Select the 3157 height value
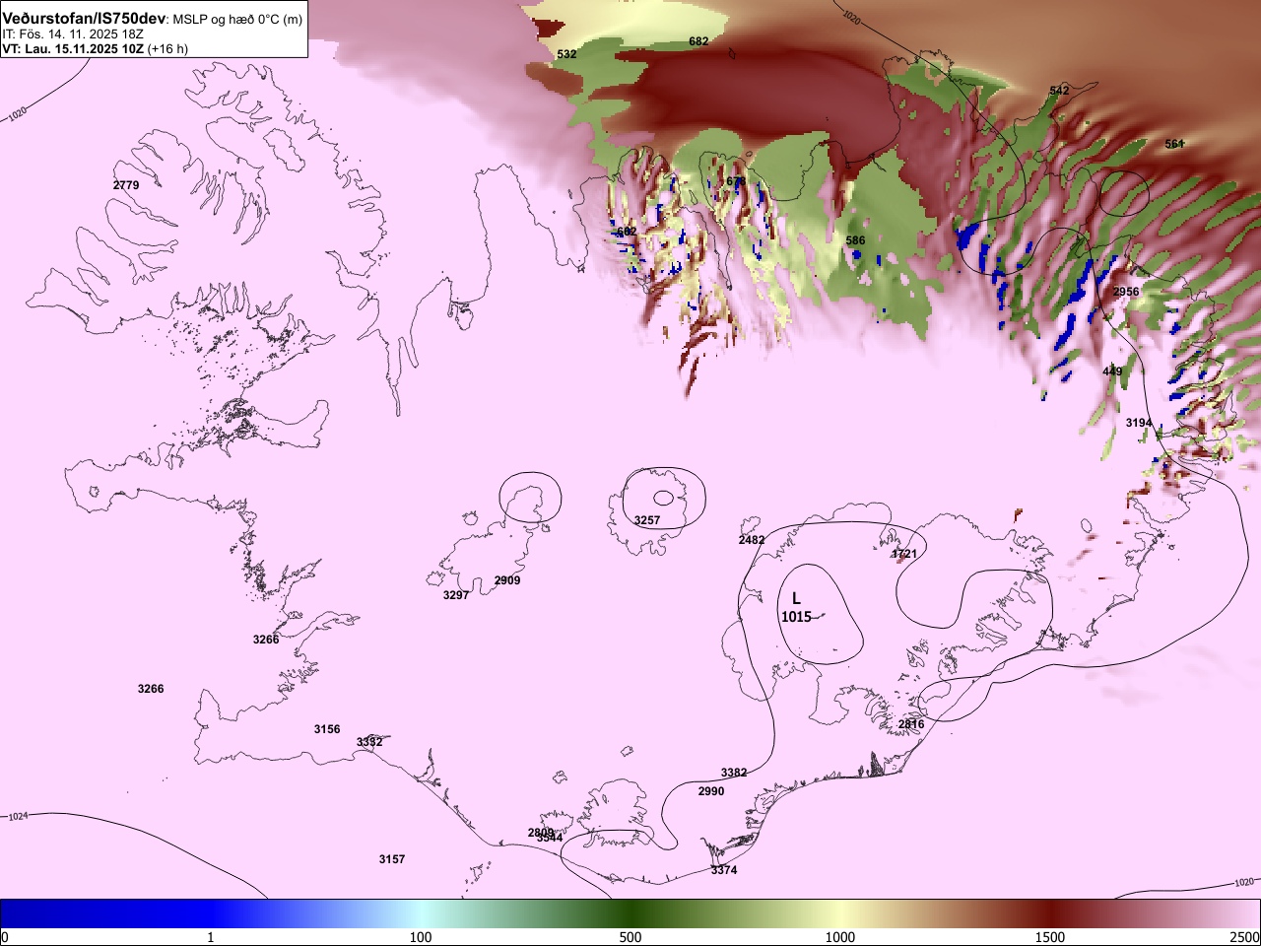 point(392,859)
